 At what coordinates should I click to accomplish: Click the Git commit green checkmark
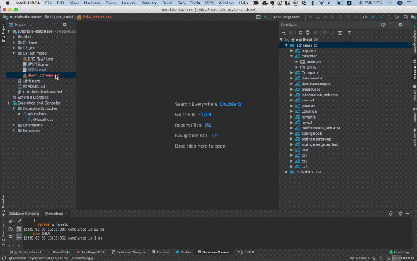pos(381,17)
